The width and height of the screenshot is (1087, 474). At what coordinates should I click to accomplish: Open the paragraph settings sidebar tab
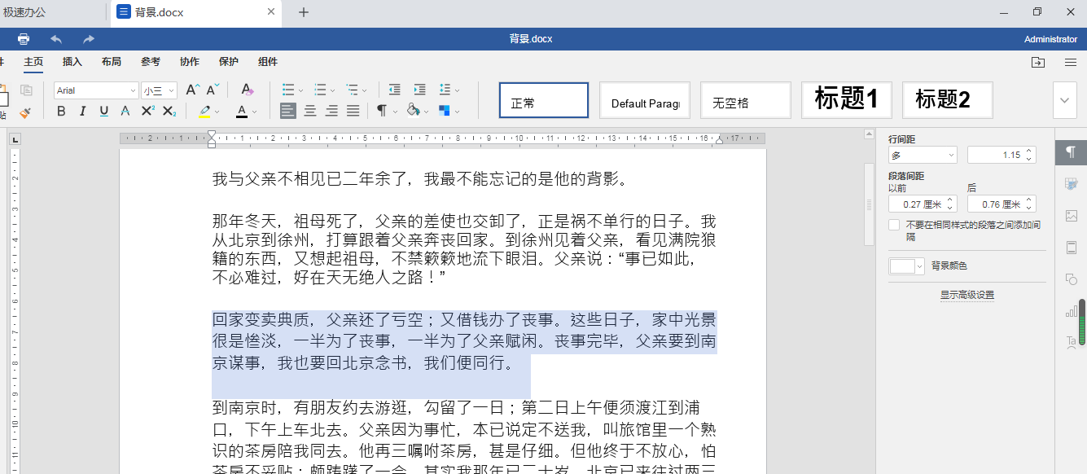1071,152
